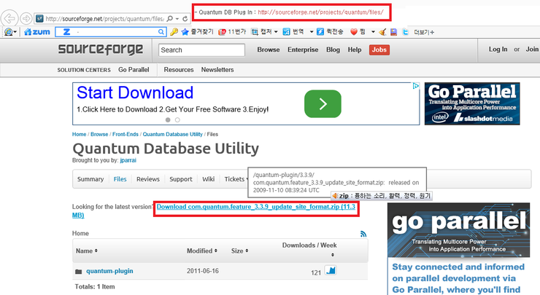Open the Browse menu in SourceForge header

tap(268, 50)
